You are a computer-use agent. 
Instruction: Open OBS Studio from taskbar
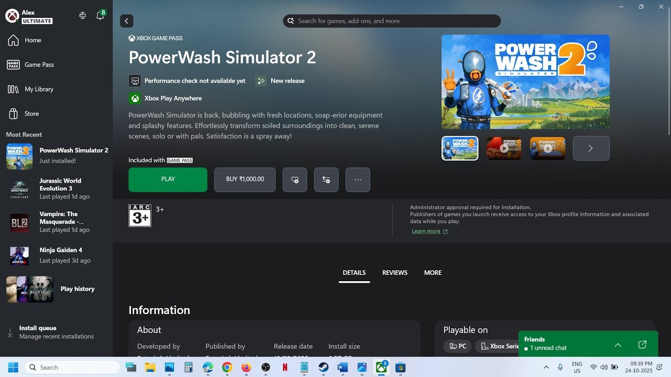click(266, 368)
